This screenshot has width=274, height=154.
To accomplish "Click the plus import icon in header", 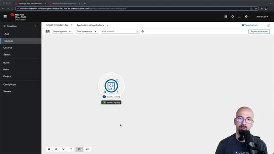I will [x=232, y=17].
